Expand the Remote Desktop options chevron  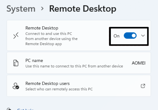point(143,36)
